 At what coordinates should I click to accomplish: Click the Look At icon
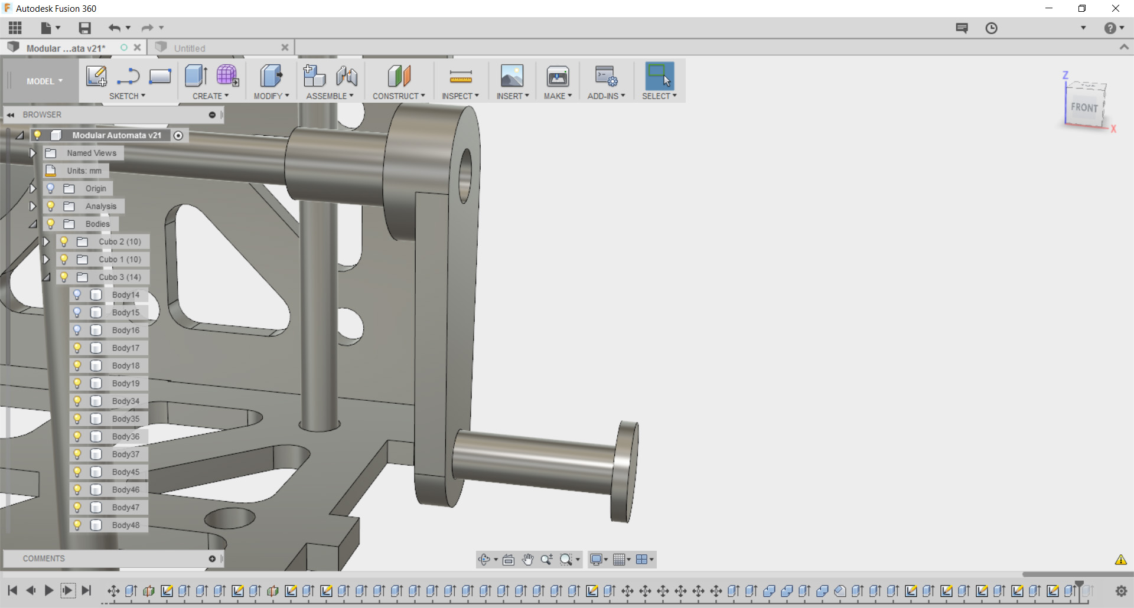click(509, 560)
